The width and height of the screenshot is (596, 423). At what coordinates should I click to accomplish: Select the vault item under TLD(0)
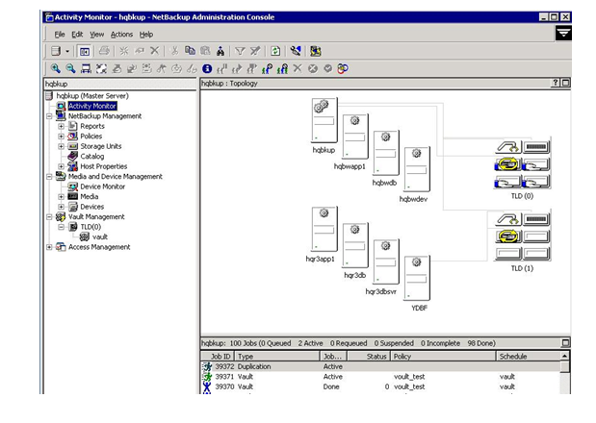coord(100,237)
